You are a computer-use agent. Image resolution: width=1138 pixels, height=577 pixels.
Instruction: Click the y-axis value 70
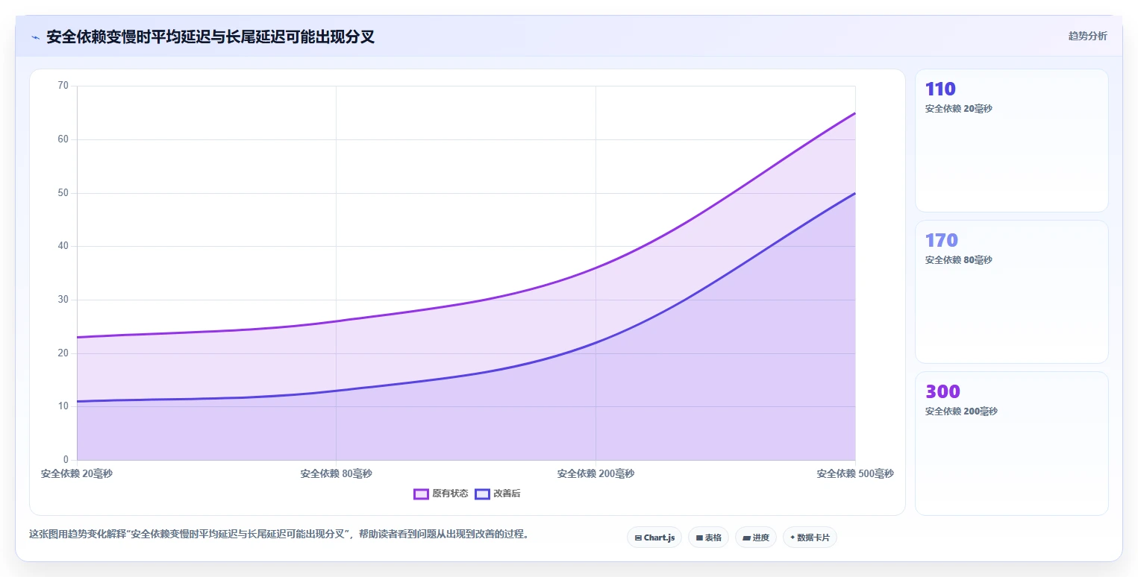coord(63,86)
